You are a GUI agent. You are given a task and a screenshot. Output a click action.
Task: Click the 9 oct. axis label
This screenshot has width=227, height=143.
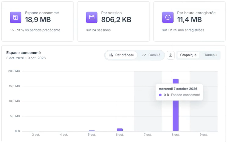204,135
